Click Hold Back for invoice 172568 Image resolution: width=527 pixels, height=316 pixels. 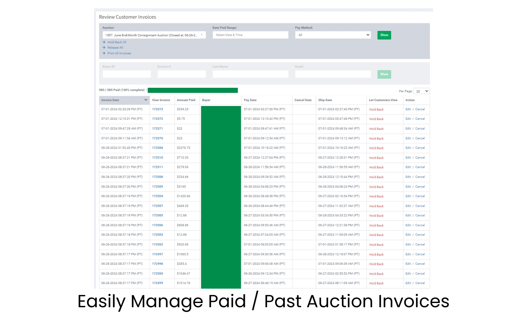click(376, 148)
